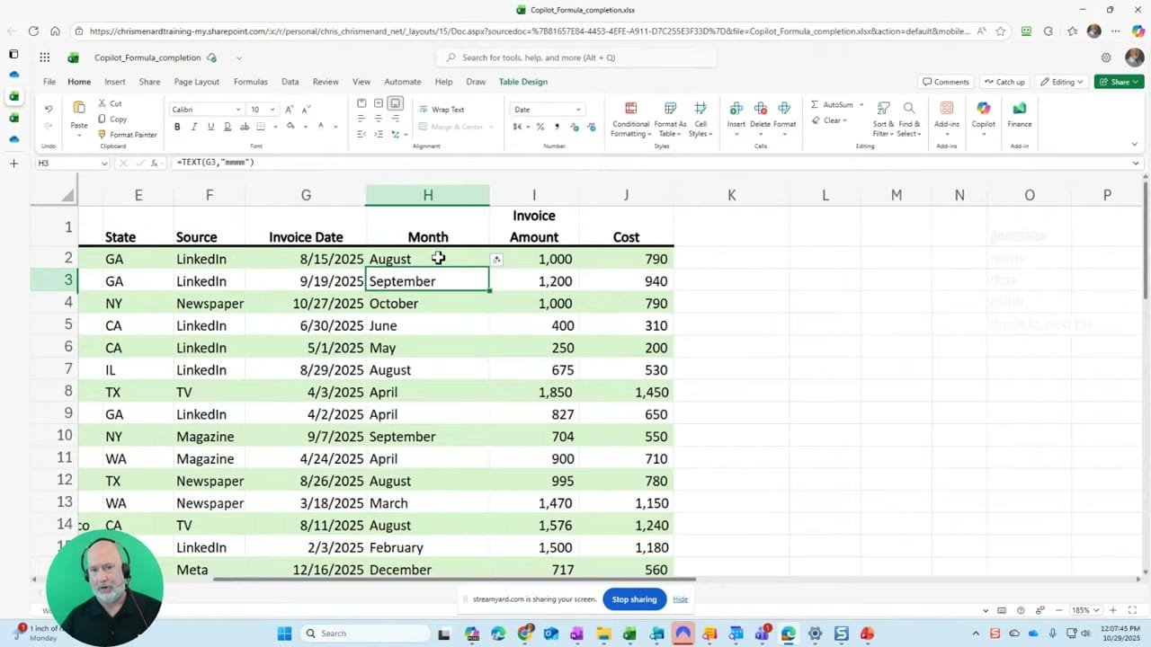The height and width of the screenshot is (647, 1151).
Task: Expand the fill color dropdown
Action: pos(305,126)
